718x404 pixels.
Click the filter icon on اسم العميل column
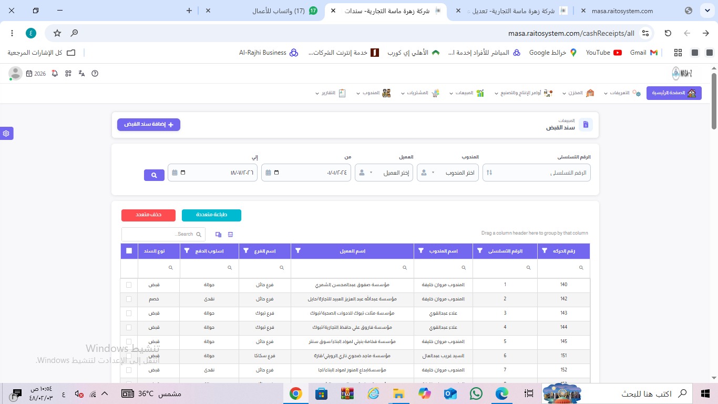pyautogui.click(x=299, y=251)
